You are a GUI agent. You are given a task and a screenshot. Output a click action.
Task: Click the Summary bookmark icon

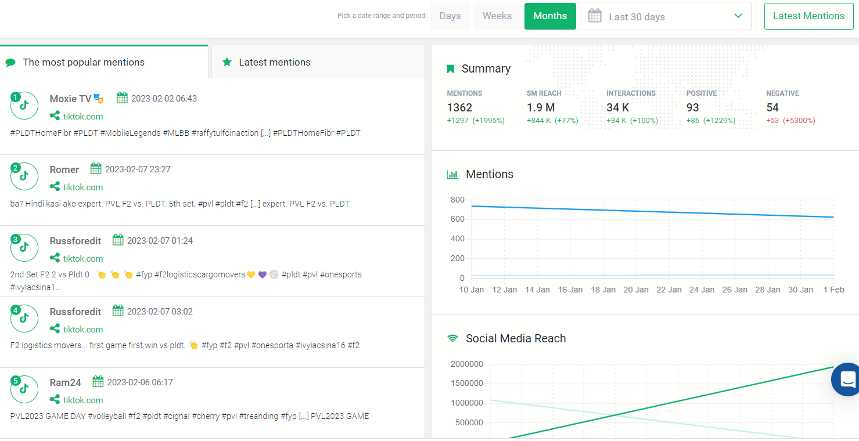[x=450, y=69]
